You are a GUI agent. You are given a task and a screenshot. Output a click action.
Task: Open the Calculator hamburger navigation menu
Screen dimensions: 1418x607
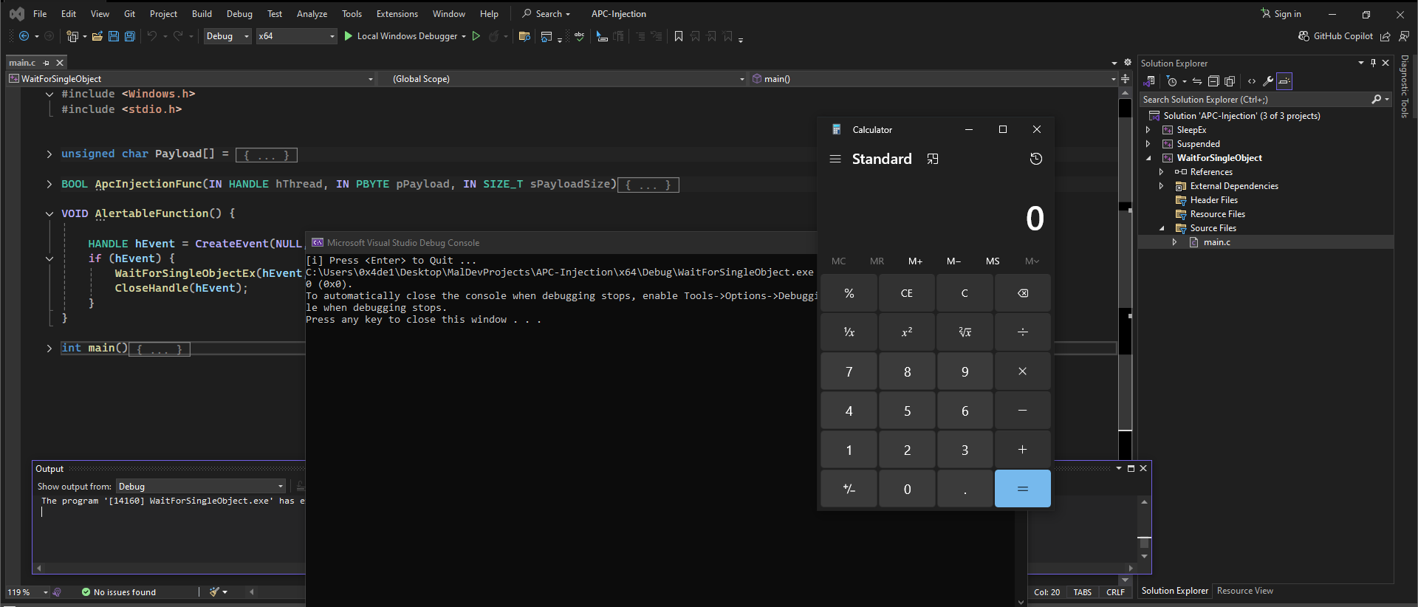coord(835,159)
